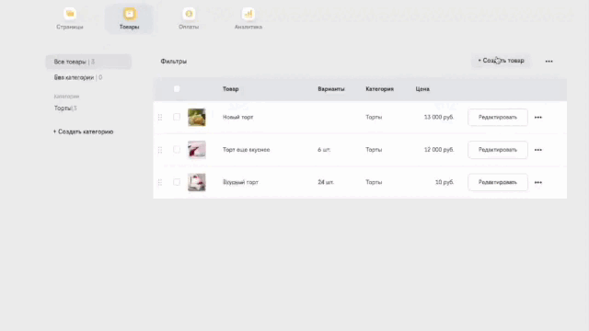Screen dimensions: 589x331
Task: Open the three-dot menu beside Создать товар
Action: pyautogui.click(x=549, y=62)
